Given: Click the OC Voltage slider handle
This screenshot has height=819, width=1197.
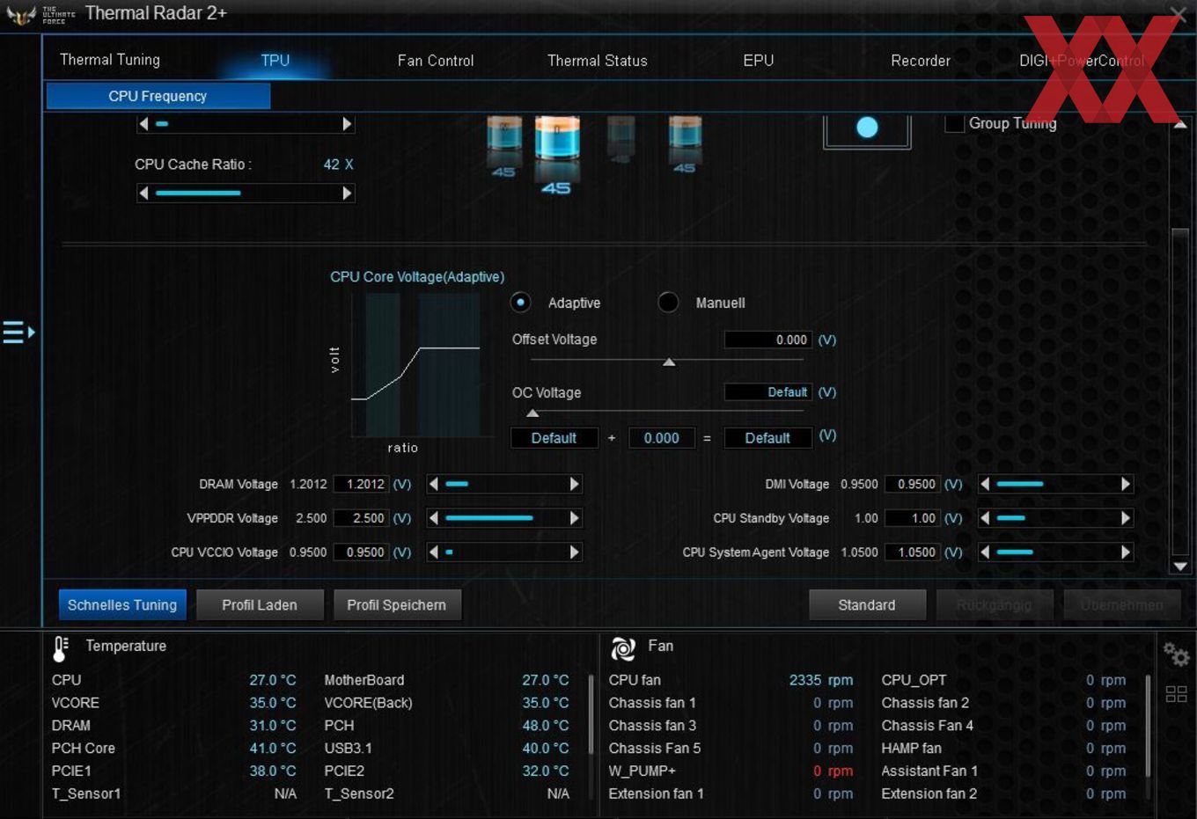Looking at the screenshot, I should click(532, 413).
